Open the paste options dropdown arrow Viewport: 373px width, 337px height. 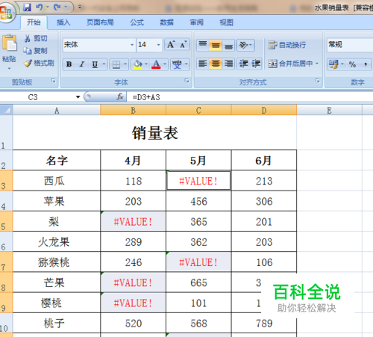pyautogui.click(x=9, y=68)
